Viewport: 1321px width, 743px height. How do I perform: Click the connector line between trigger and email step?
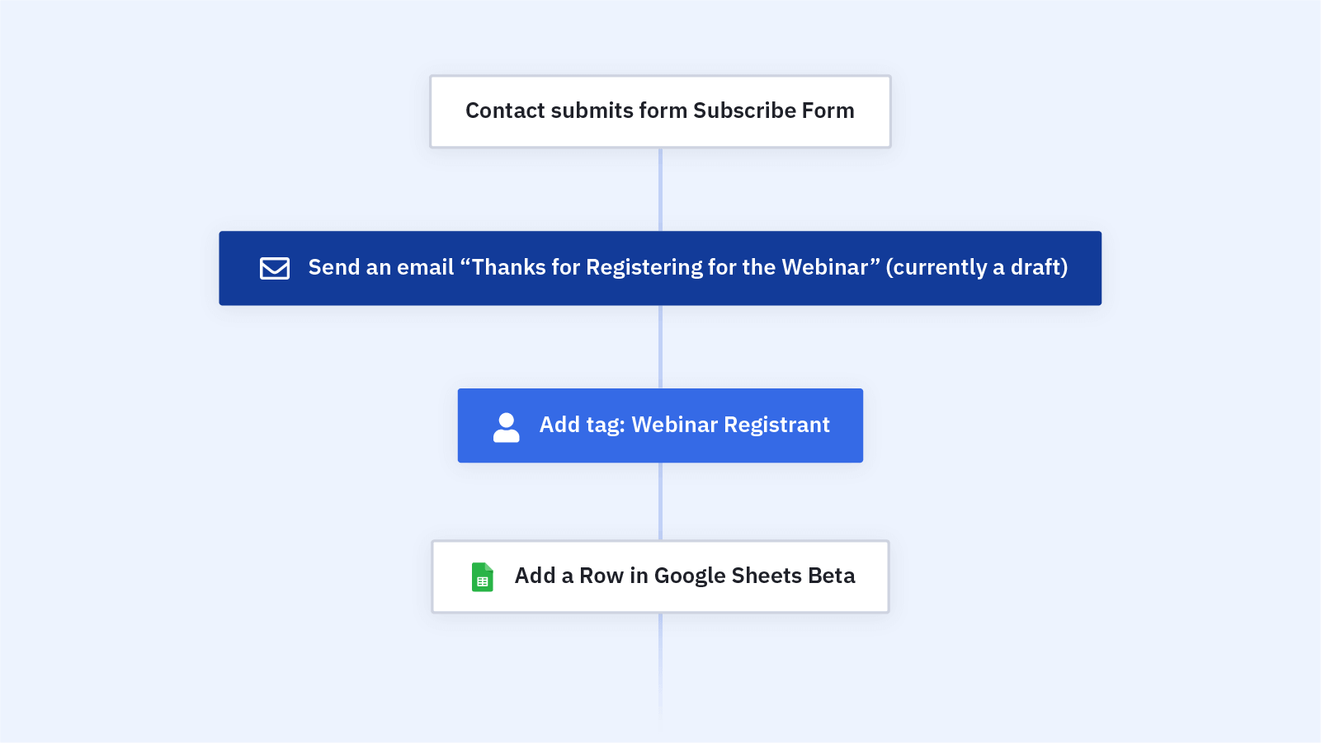coord(660,190)
